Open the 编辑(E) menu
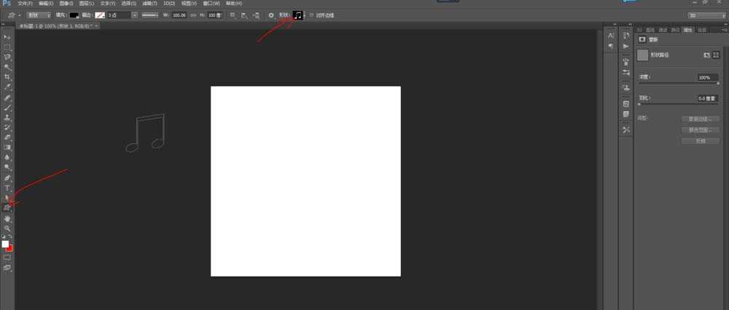The width and height of the screenshot is (729, 310). (45, 3)
